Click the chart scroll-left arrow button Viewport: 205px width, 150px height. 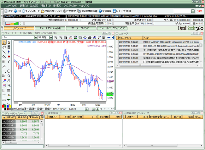(87, 109)
